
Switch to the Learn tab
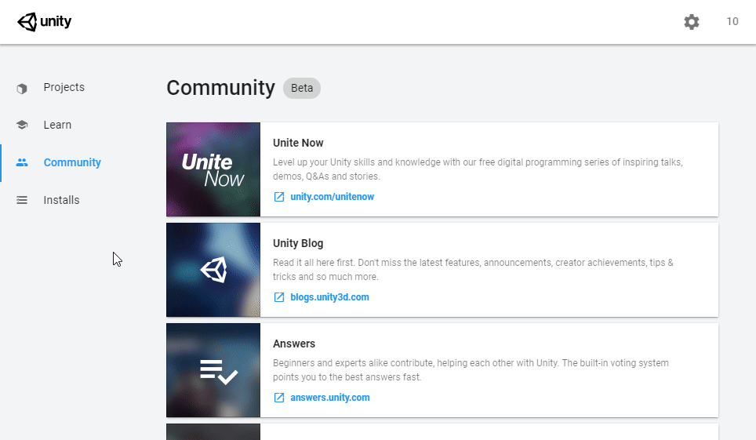pyautogui.click(x=57, y=125)
